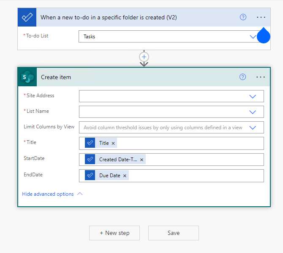The width and height of the screenshot is (283, 253).
Task: Collapse advanced options via the chevron
Action: pos(80,194)
